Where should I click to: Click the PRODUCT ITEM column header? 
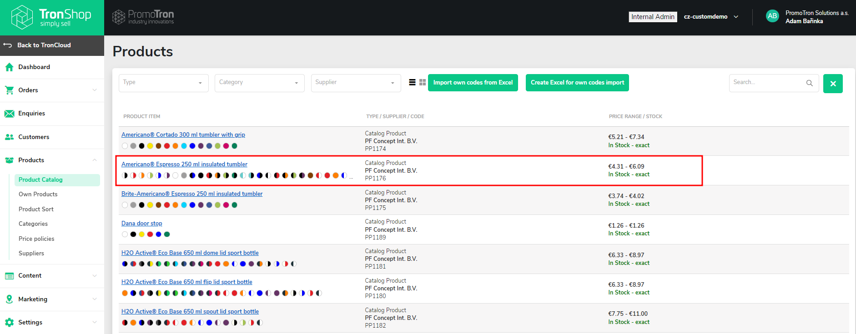pos(142,117)
